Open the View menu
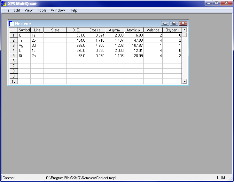This screenshot has height=182, width=234. click(28, 10)
